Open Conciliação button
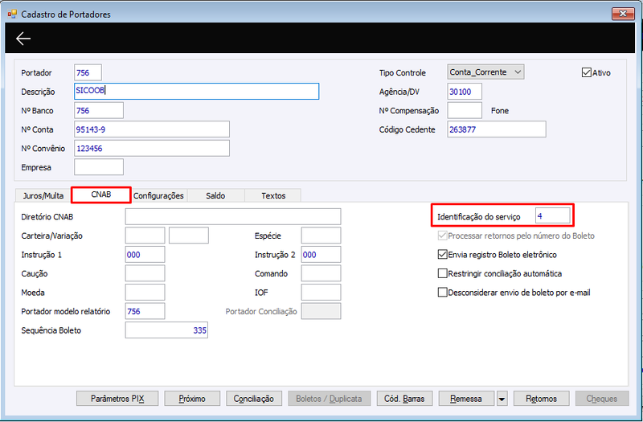The image size is (643, 422). [x=254, y=399]
